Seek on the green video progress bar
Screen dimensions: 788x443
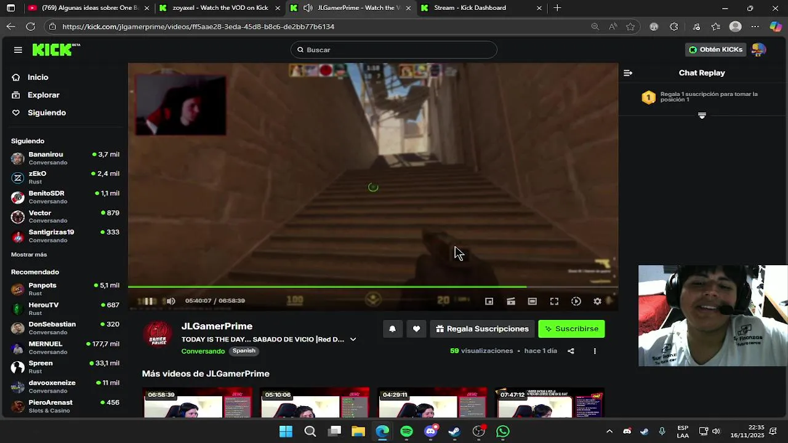tap(373, 287)
